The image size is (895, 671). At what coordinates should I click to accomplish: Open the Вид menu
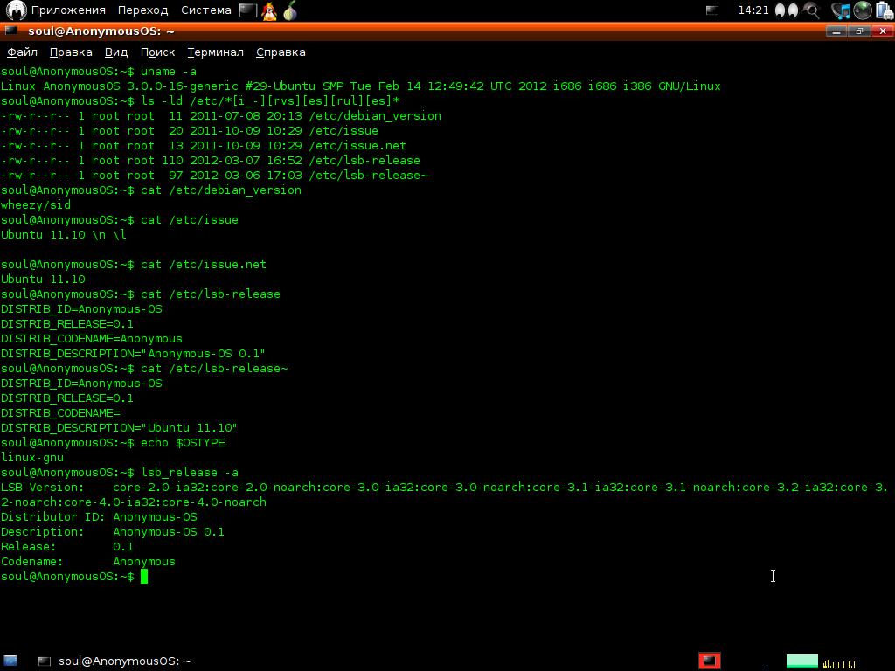[x=116, y=52]
